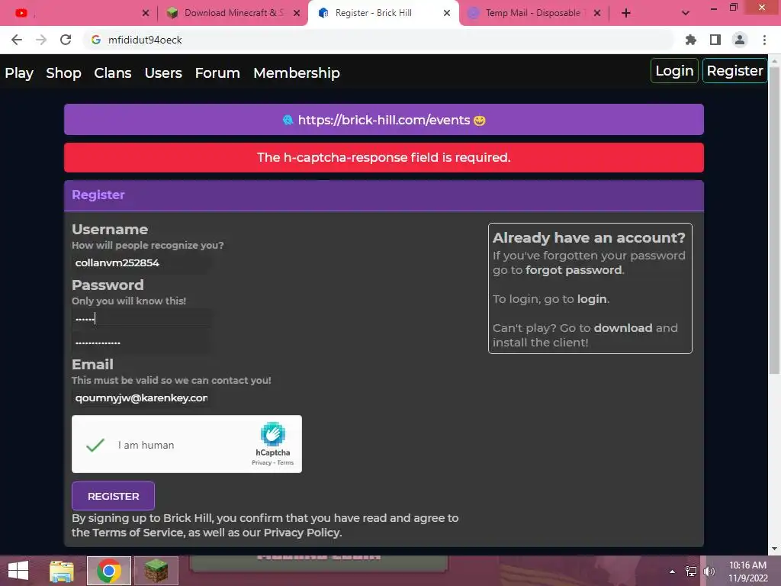
Task: Close the Download Minecraft tab
Action: pos(297,13)
